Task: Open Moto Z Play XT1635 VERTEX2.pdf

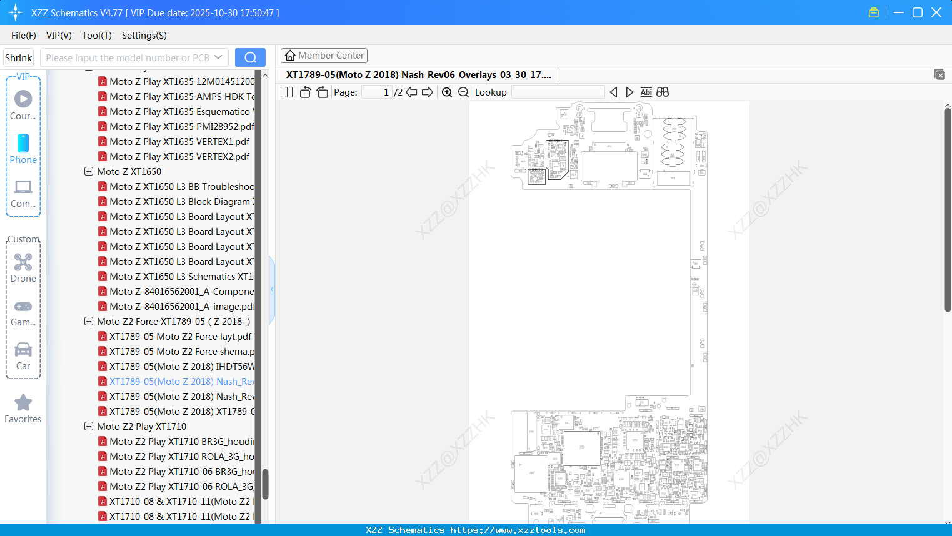Action: 179,157
